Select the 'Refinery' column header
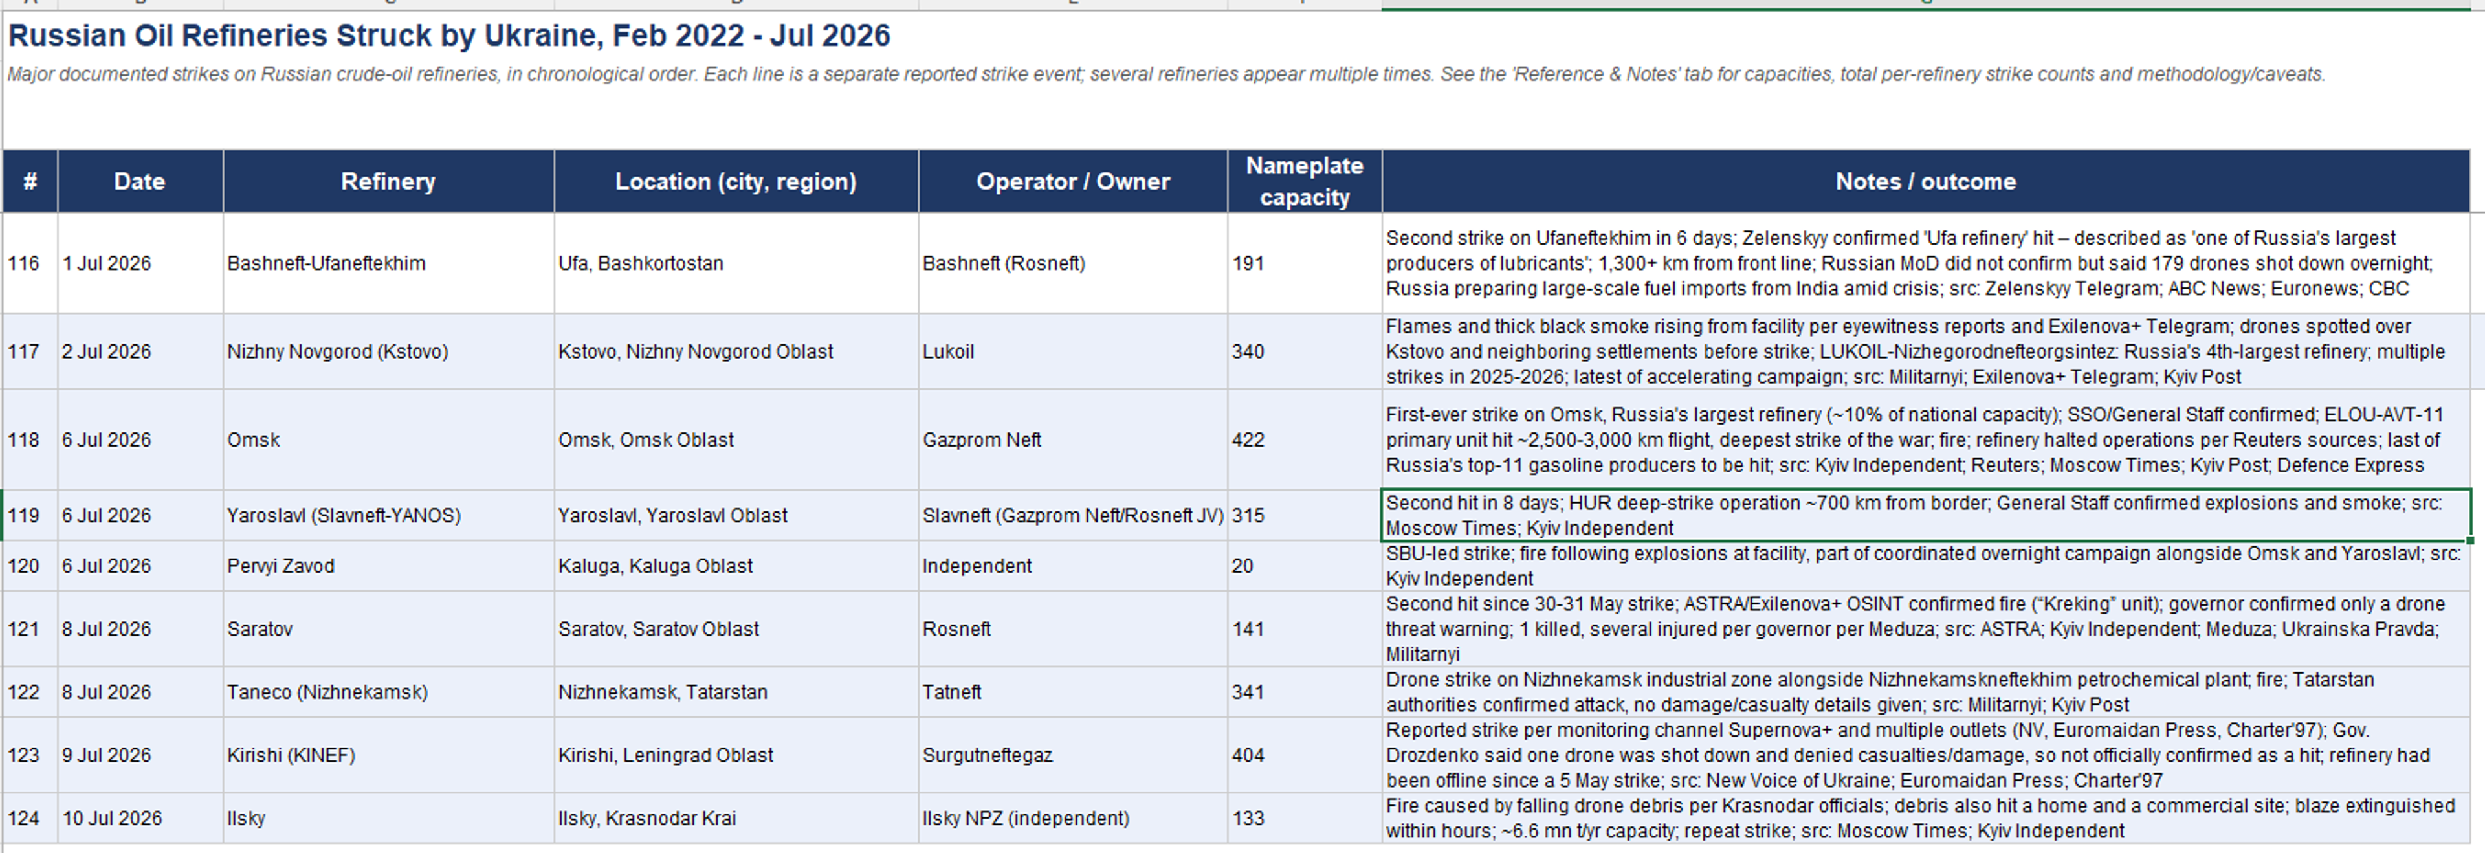The image size is (2485, 853). pos(388,181)
